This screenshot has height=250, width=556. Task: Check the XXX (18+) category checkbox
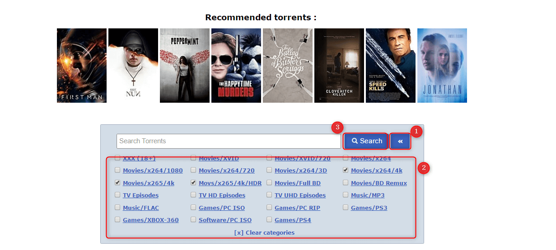click(x=117, y=158)
